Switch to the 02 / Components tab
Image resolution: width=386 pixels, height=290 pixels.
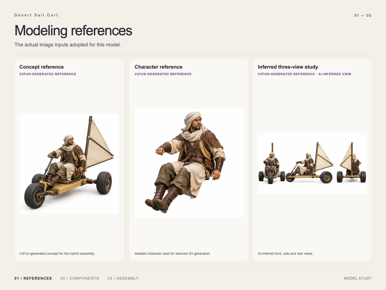click(x=80, y=278)
